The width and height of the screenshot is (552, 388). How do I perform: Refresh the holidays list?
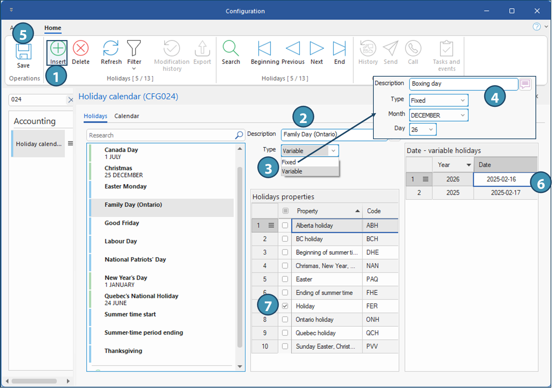click(x=111, y=48)
